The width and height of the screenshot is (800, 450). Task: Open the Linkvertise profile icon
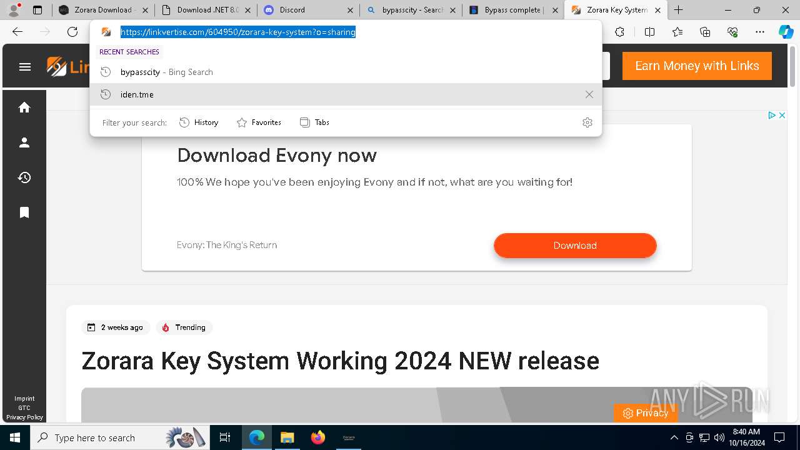tap(24, 142)
